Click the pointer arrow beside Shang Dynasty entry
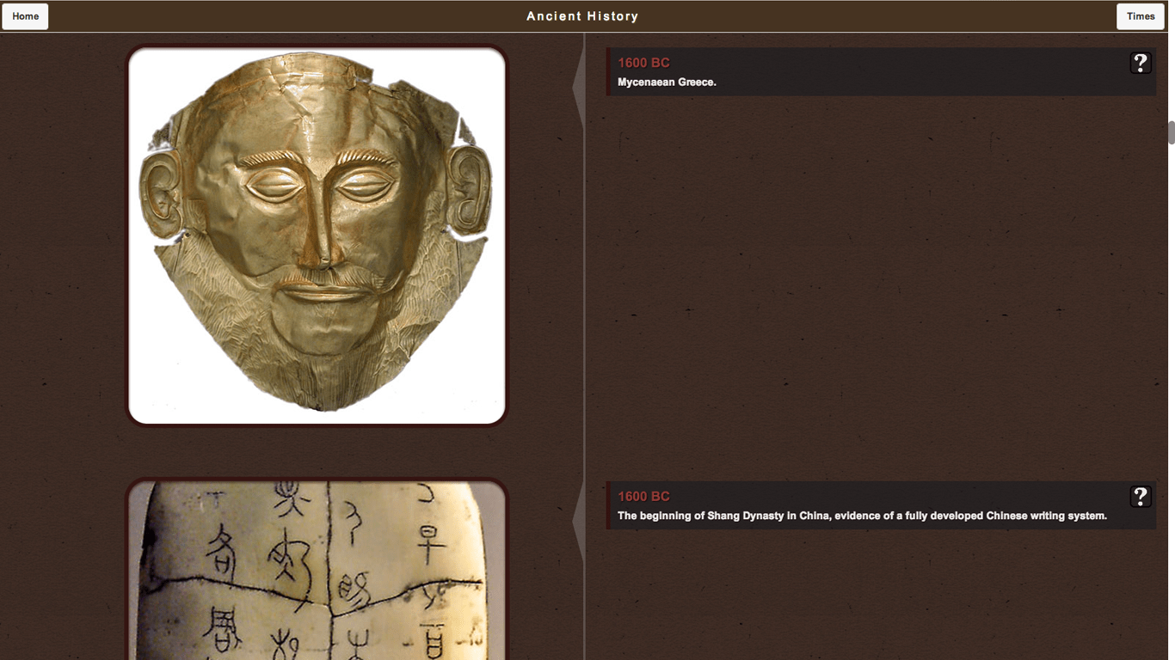The image size is (1175, 660). pos(579,521)
